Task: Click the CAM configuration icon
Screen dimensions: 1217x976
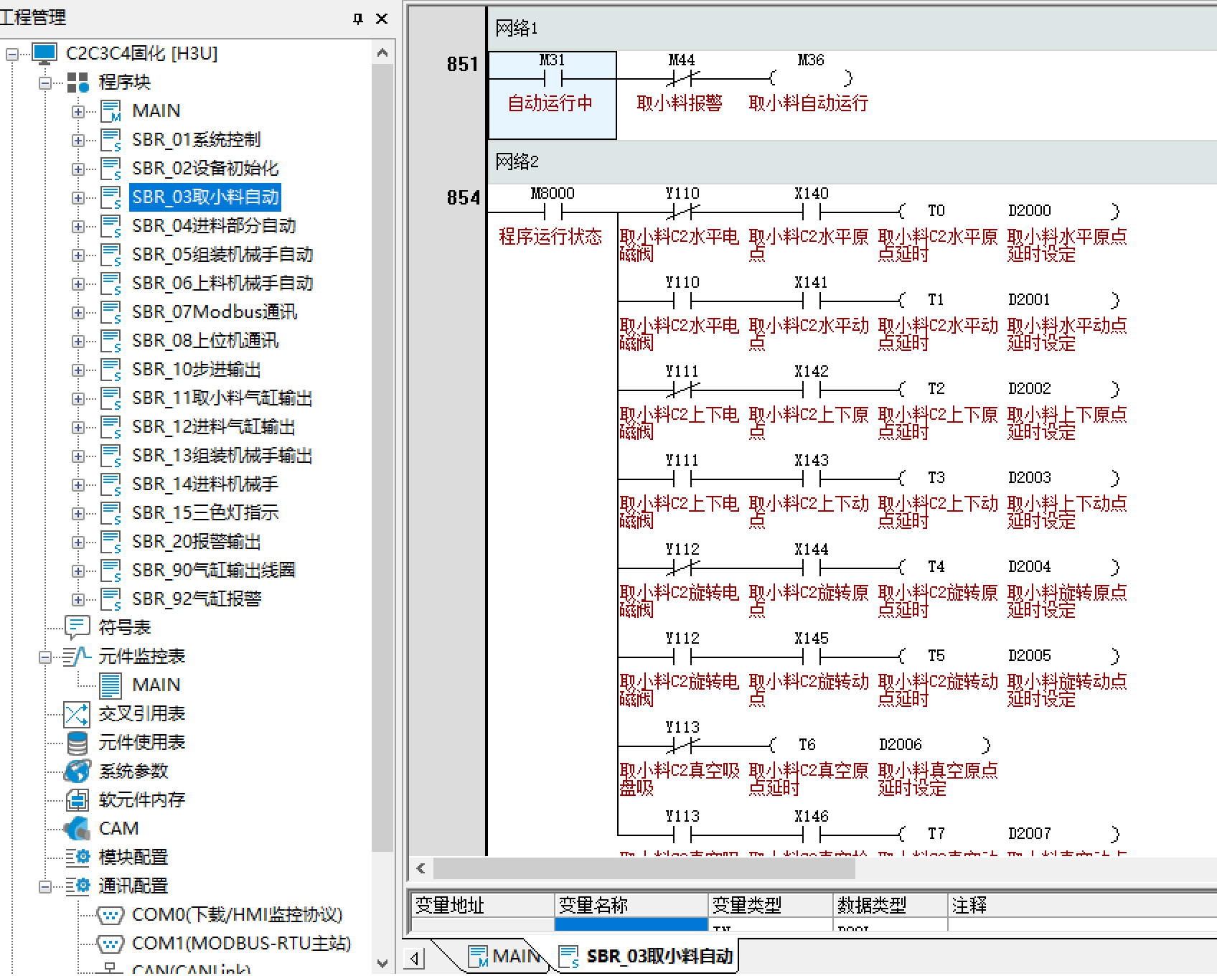Action: click(x=77, y=829)
